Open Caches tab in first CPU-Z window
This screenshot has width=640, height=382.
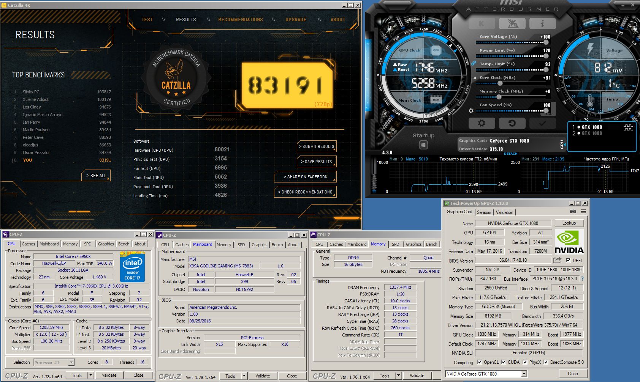tap(28, 244)
